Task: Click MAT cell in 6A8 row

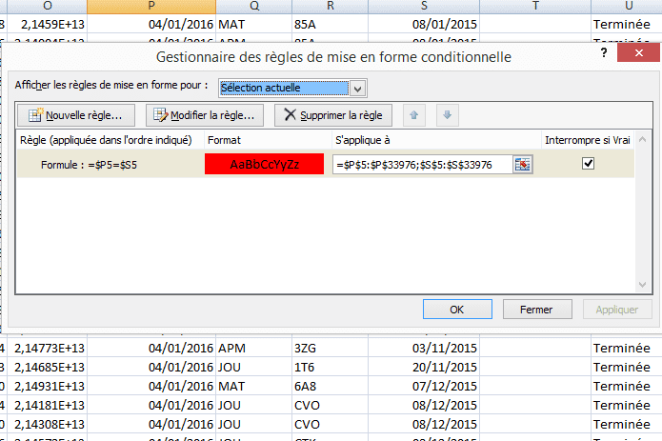Action: click(x=254, y=386)
